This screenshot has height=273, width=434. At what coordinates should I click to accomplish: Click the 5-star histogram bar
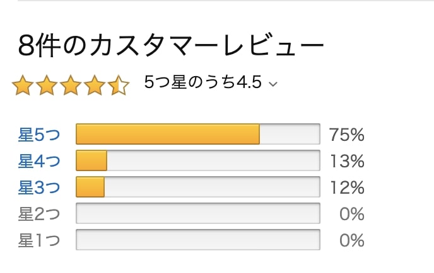198,134
